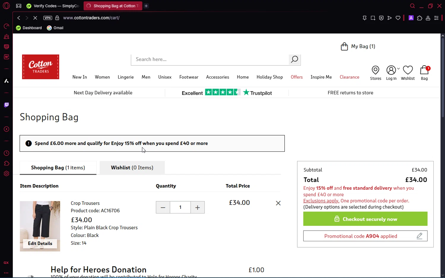Select the Shopping Bag (1 items) tab

[x=58, y=168]
